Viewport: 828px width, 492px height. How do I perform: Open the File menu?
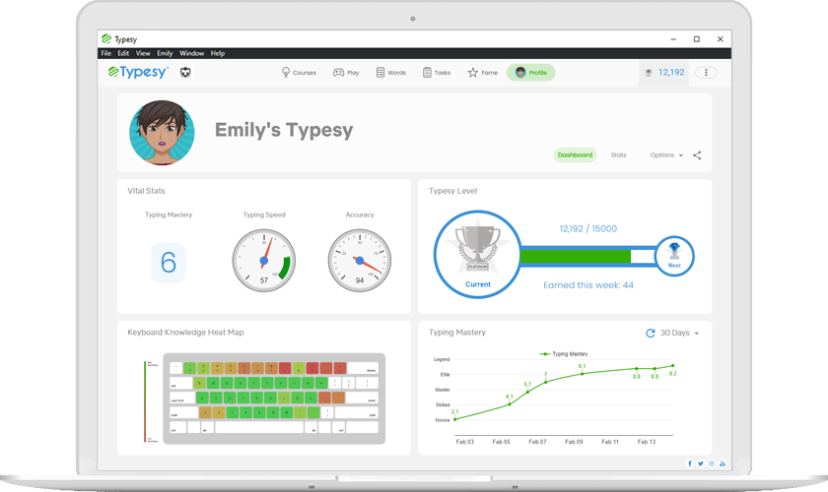tap(106, 53)
